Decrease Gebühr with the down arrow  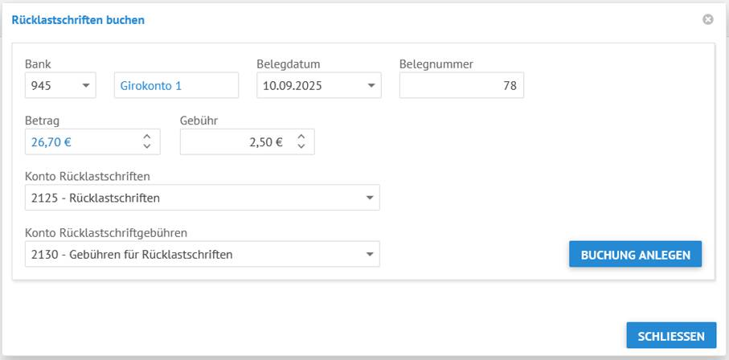click(x=301, y=146)
